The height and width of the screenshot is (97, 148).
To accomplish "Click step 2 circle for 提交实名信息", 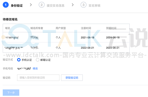I will click(42, 5).
